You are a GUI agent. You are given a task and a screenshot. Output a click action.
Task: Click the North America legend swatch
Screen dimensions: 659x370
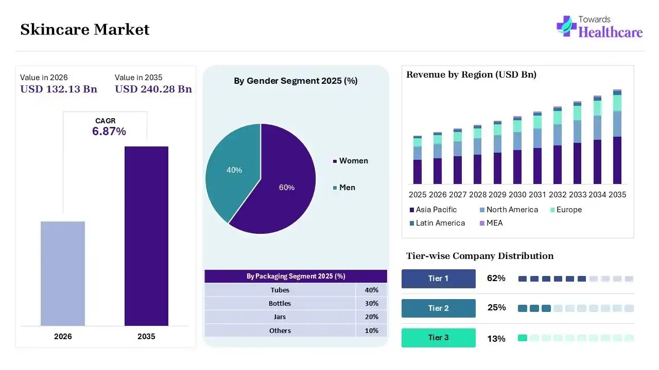[x=482, y=210]
